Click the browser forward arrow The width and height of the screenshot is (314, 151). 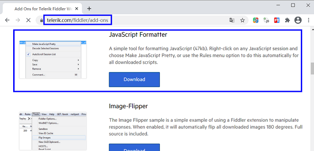(18, 20)
